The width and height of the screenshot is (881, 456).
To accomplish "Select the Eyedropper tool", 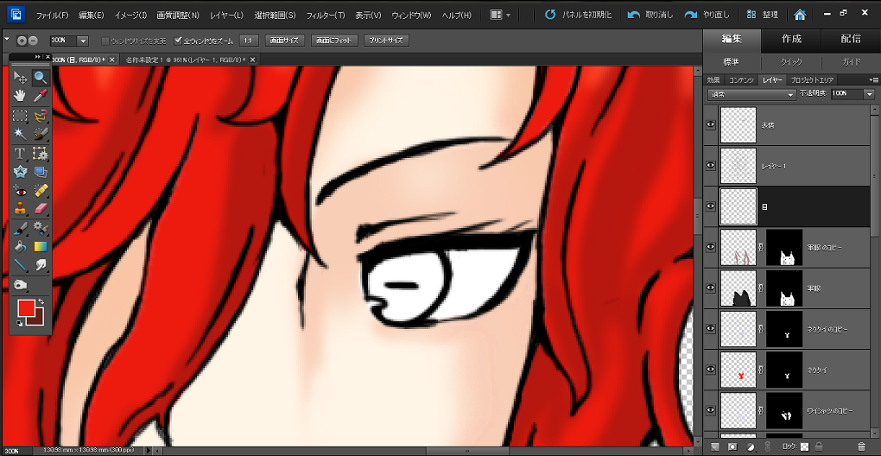I will coord(40,96).
